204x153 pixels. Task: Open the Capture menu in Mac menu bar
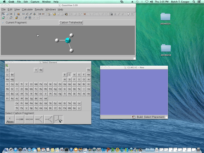(x=35, y=2)
